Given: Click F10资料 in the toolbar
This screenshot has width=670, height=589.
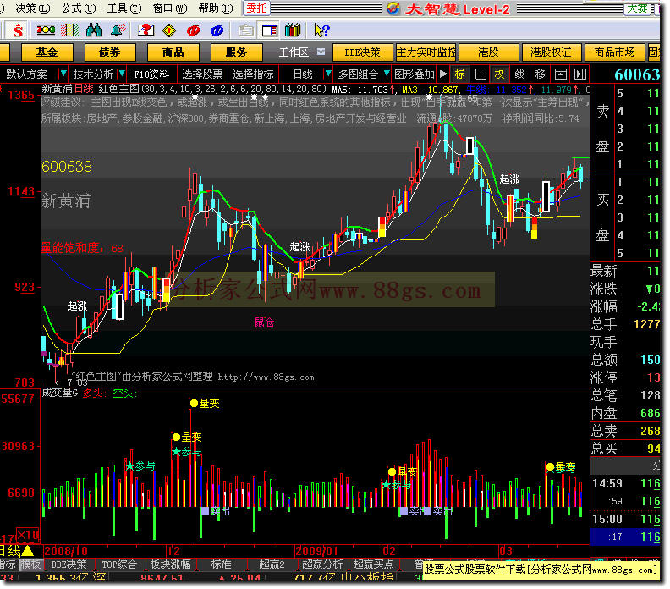Looking at the screenshot, I should coord(151,74).
